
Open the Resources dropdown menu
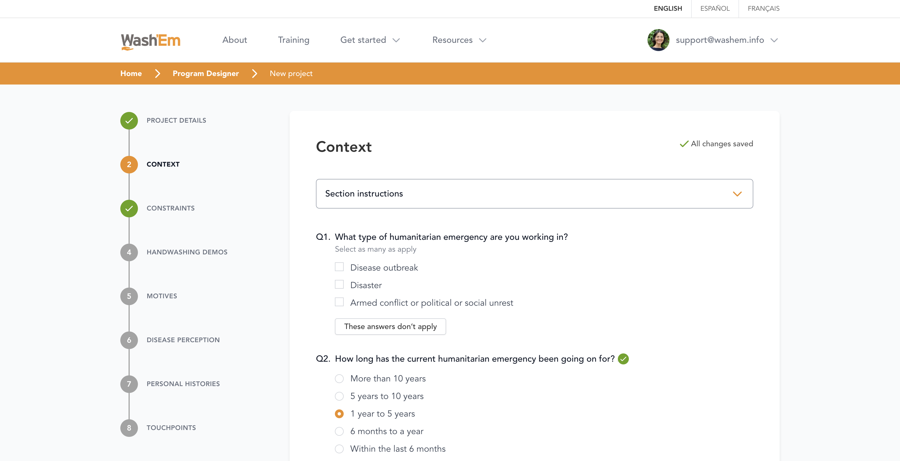(x=459, y=40)
